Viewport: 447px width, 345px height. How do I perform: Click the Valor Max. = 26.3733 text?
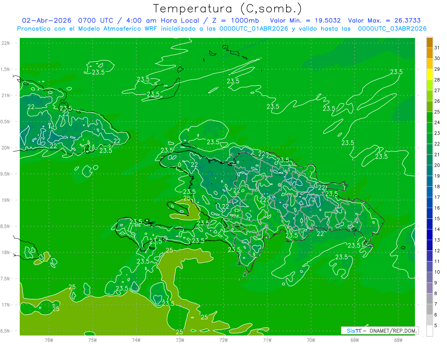point(384,20)
